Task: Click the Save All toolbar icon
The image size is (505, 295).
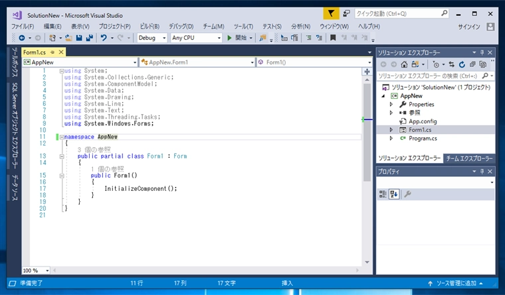Action: coord(88,38)
